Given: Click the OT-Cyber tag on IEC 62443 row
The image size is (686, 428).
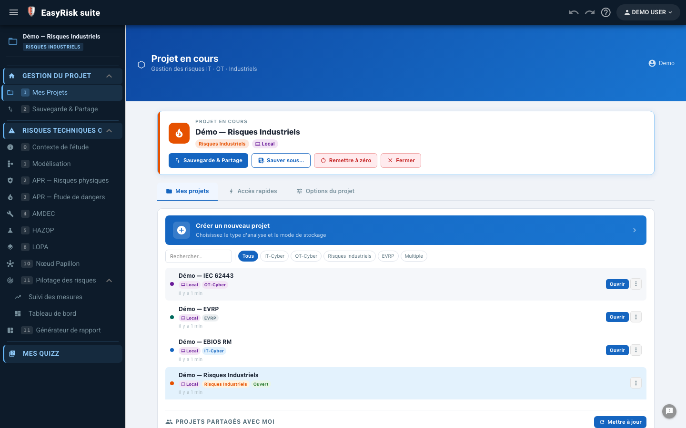Looking at the screenshot, I should 215,285.
